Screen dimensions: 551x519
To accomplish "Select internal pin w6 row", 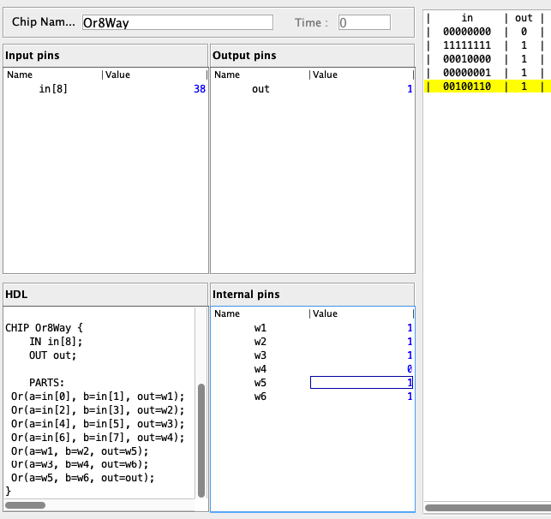I will 313,397.
